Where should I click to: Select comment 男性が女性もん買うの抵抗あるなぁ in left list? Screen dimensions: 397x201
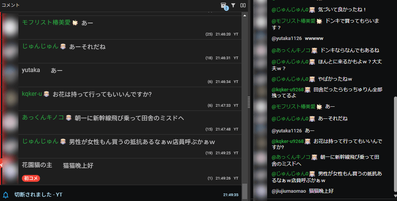pos(142,142)
